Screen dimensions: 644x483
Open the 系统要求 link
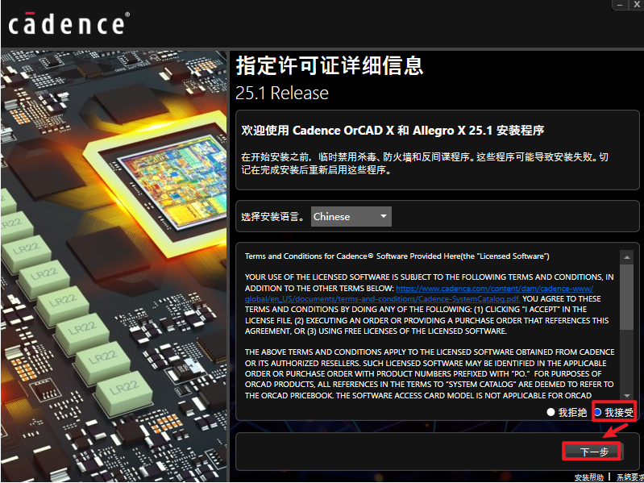629,477
